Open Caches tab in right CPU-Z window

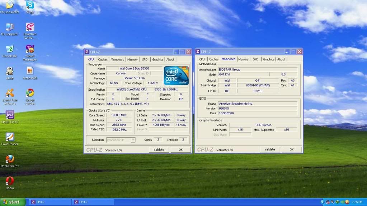(214, 59)
